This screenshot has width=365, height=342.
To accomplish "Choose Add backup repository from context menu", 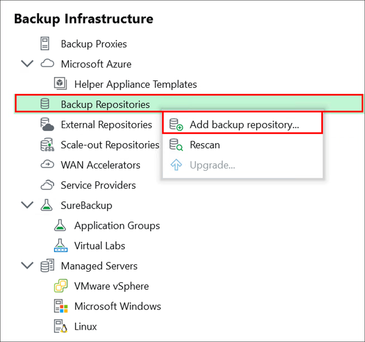I will coord(244,125).
